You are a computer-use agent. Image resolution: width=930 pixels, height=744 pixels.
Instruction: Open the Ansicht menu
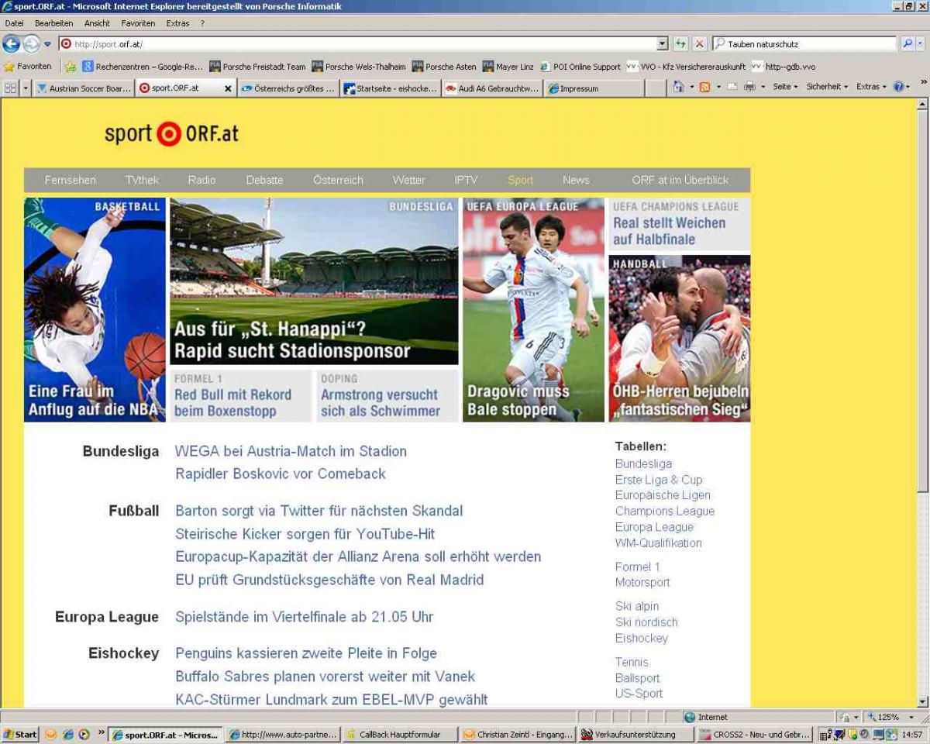[97, 23]
